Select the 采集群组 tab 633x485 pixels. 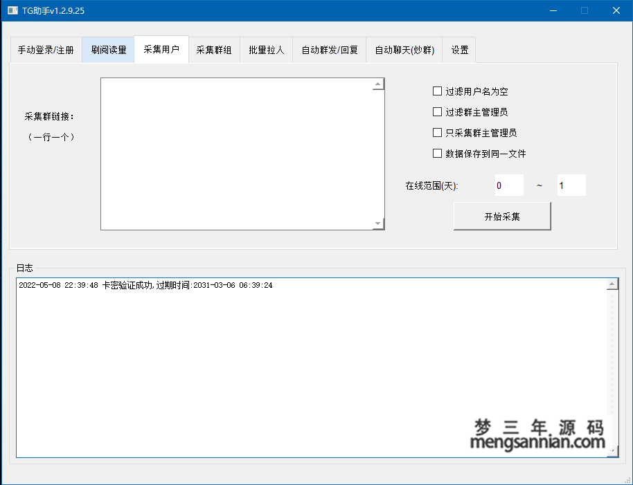point(214,50)
